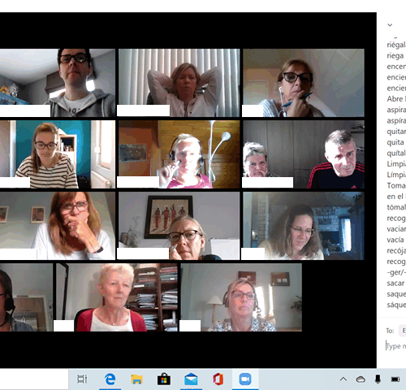Open the Mail app from taskbar
Image resolution: width=406 pixels, height=390 pixels.
coord(191,379)
